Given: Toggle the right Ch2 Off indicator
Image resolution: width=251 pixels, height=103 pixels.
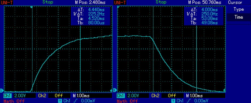Looking at the screenshot, I should 172,96.
